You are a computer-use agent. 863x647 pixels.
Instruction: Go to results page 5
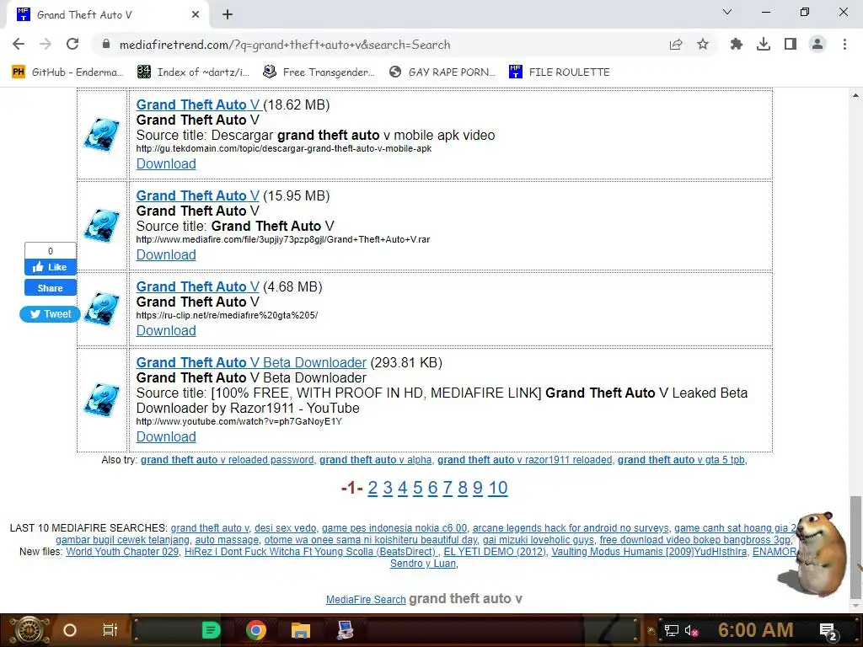click(418, 488)
